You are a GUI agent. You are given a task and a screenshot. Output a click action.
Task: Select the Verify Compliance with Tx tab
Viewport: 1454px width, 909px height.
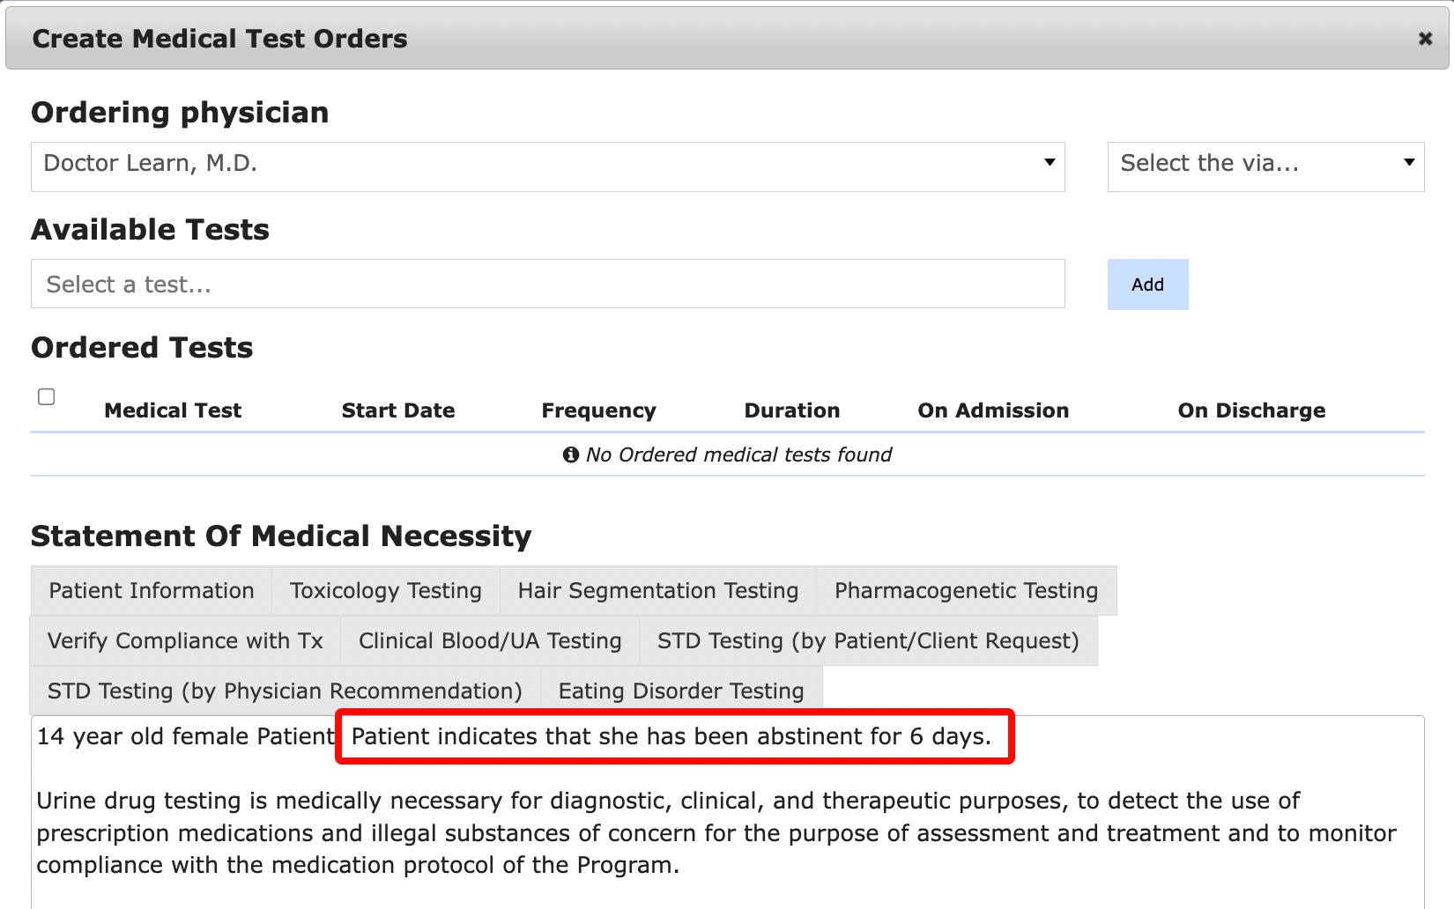coord(185,640)
